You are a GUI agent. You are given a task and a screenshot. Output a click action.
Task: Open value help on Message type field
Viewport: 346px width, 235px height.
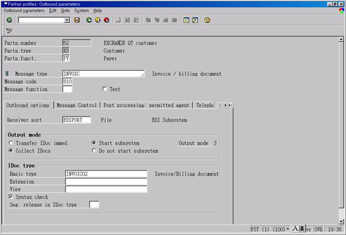[142, 75]
